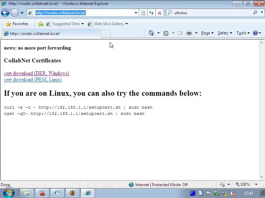Open the Favorites center button
The image size is (265, 198).
17,24
